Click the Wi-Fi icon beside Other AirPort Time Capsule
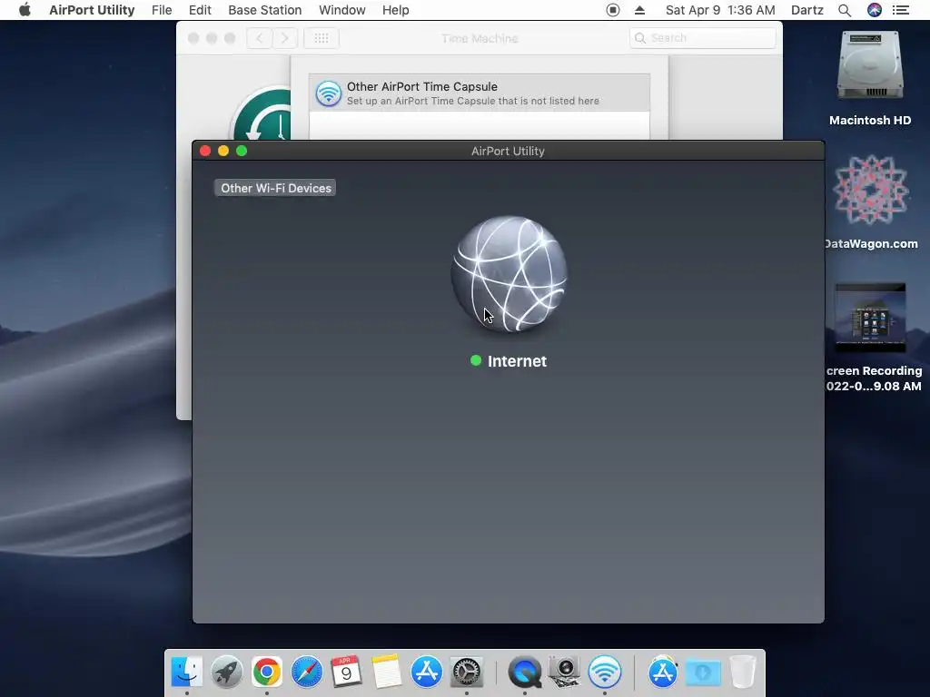This screenshot has height=697, width=930. 328,93
